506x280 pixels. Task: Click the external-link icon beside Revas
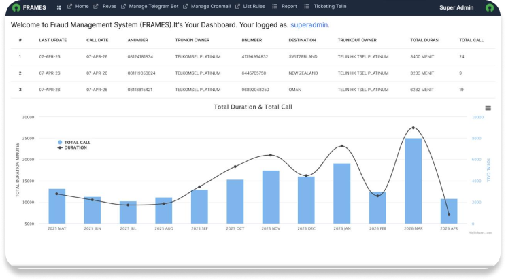(97, 6)
